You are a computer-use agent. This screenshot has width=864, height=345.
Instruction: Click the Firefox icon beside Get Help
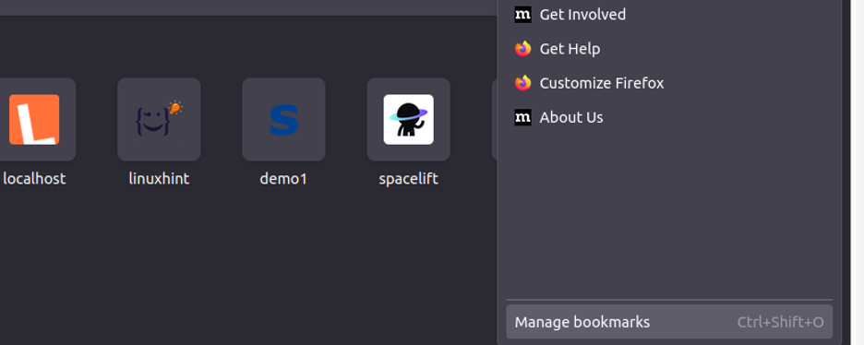pyautogui.click(x=522, y=48)
